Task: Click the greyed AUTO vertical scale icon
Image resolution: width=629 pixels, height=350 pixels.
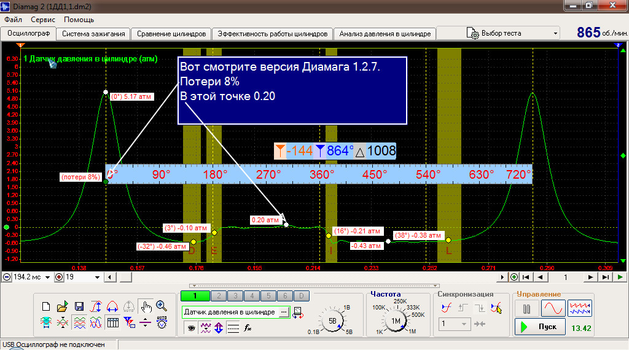Action: click(x=129, y=306)
